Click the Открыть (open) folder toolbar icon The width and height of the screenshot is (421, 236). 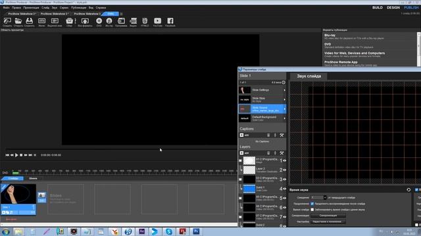[18, 21]
